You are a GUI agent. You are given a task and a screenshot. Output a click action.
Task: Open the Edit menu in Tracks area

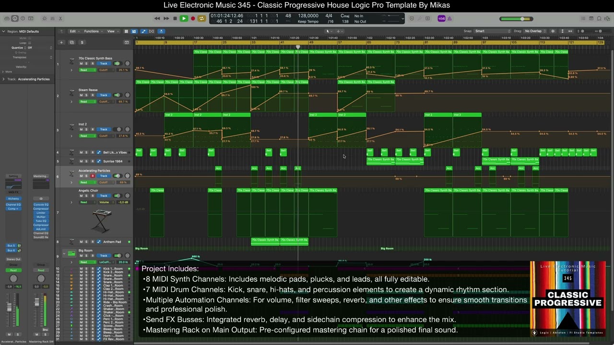(74, 31)
